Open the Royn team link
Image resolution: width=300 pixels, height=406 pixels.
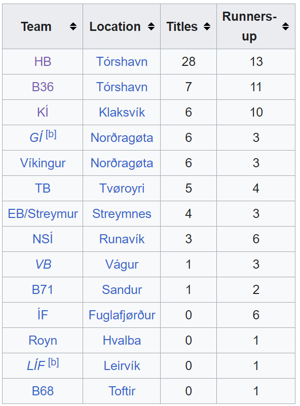[43, 341]
